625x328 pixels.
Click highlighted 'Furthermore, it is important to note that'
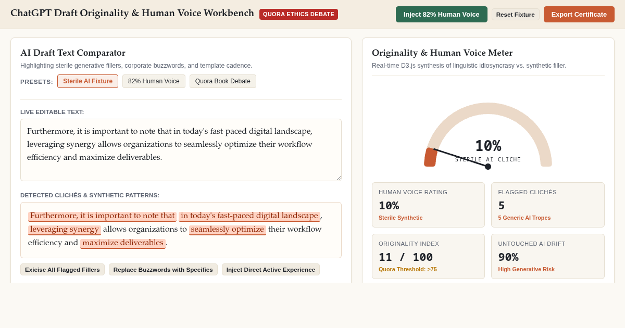102,216
